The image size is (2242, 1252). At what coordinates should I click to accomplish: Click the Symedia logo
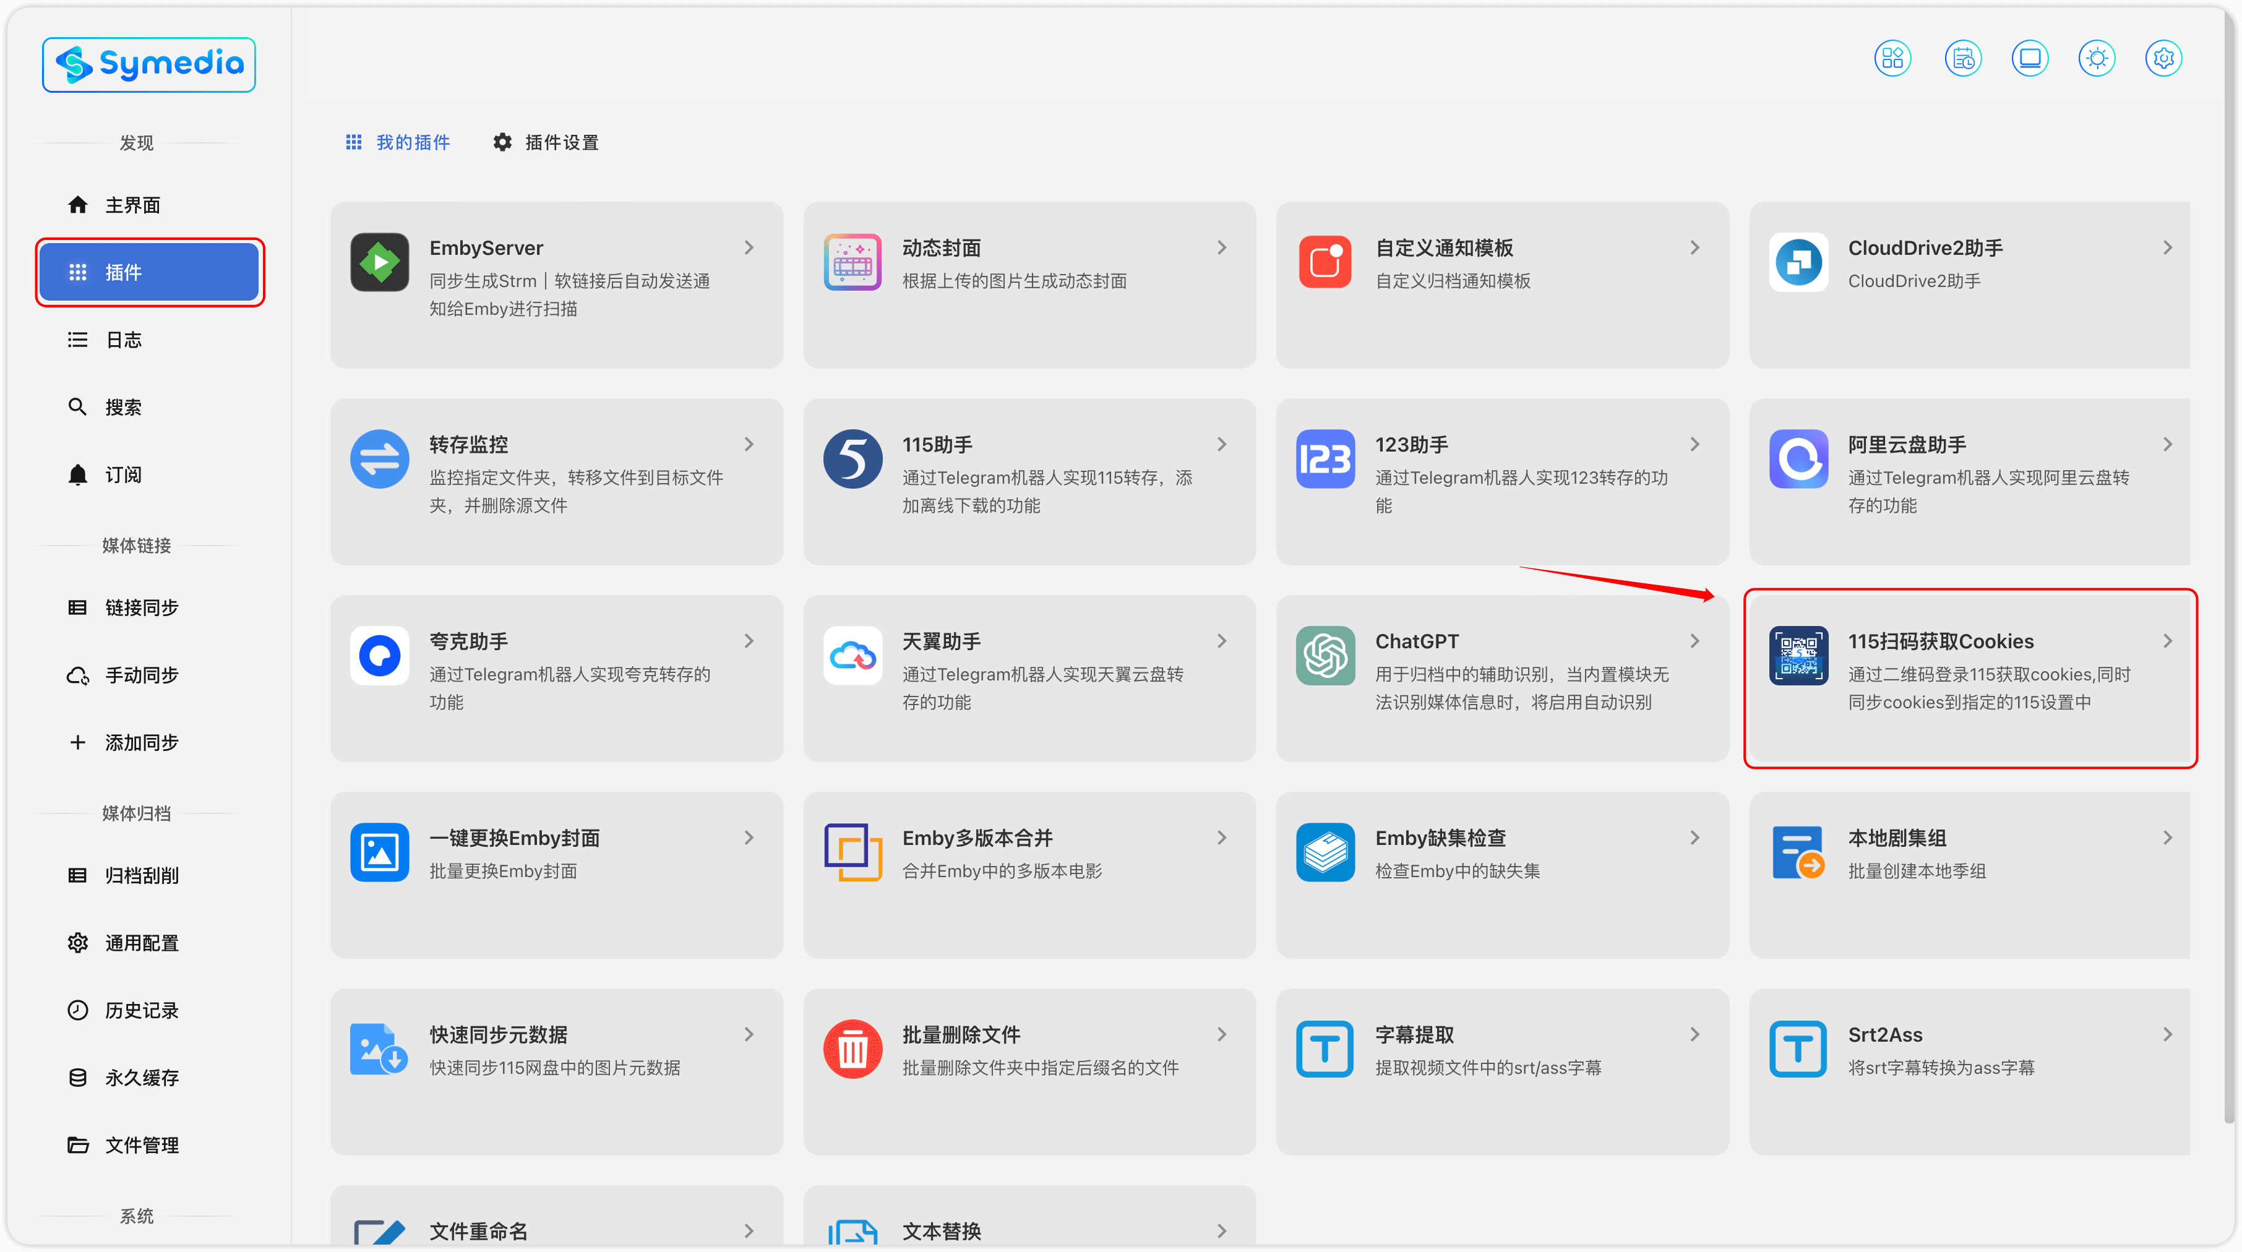(x=149, y=64)
